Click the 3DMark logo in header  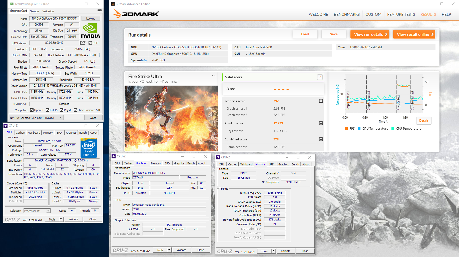[x=136, y=14]
